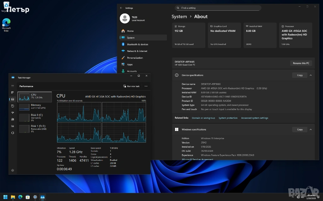
Task: Open the Services icon in Task Manager
Action: point(13,133)
